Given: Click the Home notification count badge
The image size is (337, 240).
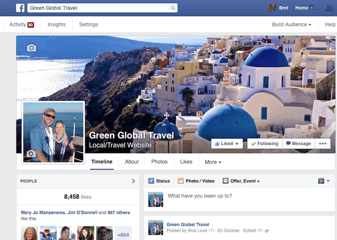Looking at the screenshot, I should 312,8.
